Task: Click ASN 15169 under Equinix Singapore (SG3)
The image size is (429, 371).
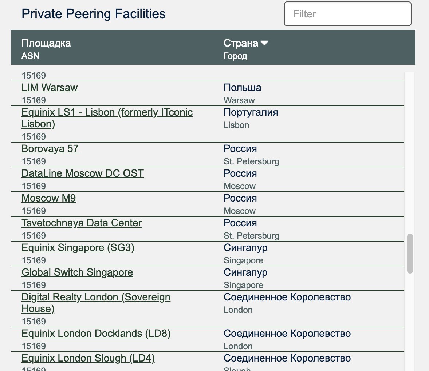Action: tap(34, 260)
